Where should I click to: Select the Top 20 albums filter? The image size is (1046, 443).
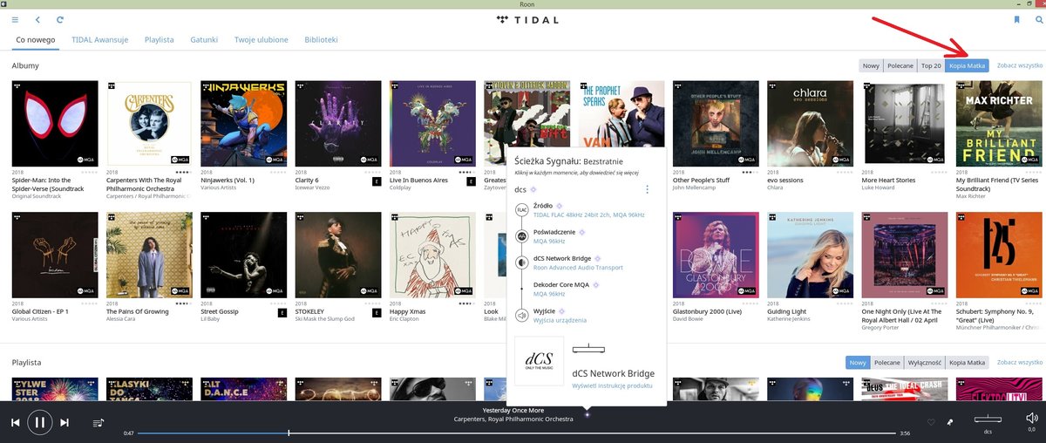(932, 65)
